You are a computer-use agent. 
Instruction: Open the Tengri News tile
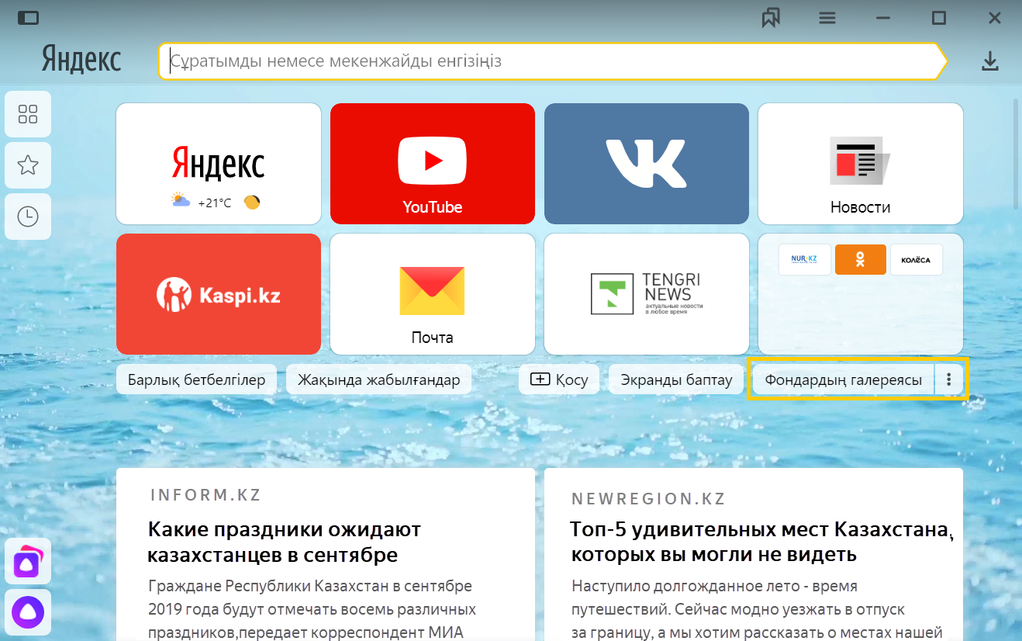pos(647,294)
